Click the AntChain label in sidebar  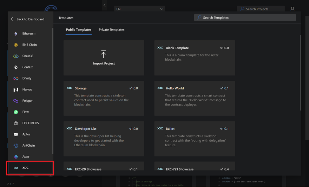point(28,146)
